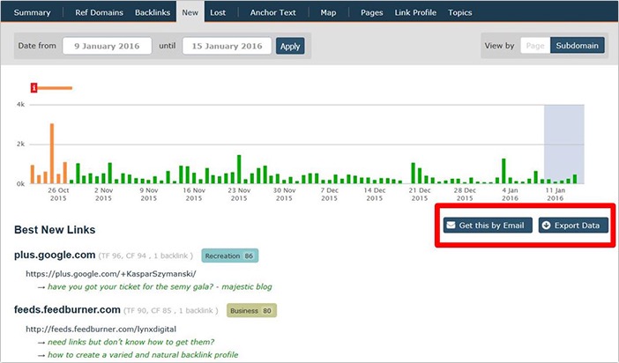Click the Recreation 86 topic badge
The height and width of the screenshot is (363, 619).
[x=229, y=256]
